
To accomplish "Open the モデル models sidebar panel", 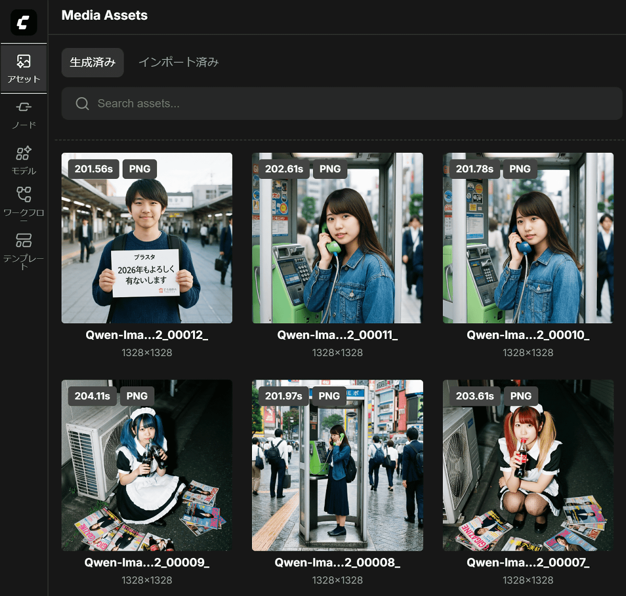I will (x=23, y=161).
